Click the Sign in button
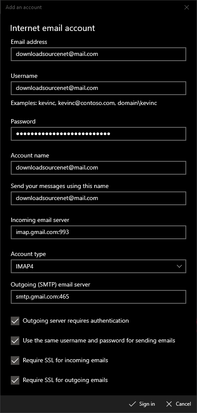The height and width of the screenshot is (413, 197). (142, 404)
